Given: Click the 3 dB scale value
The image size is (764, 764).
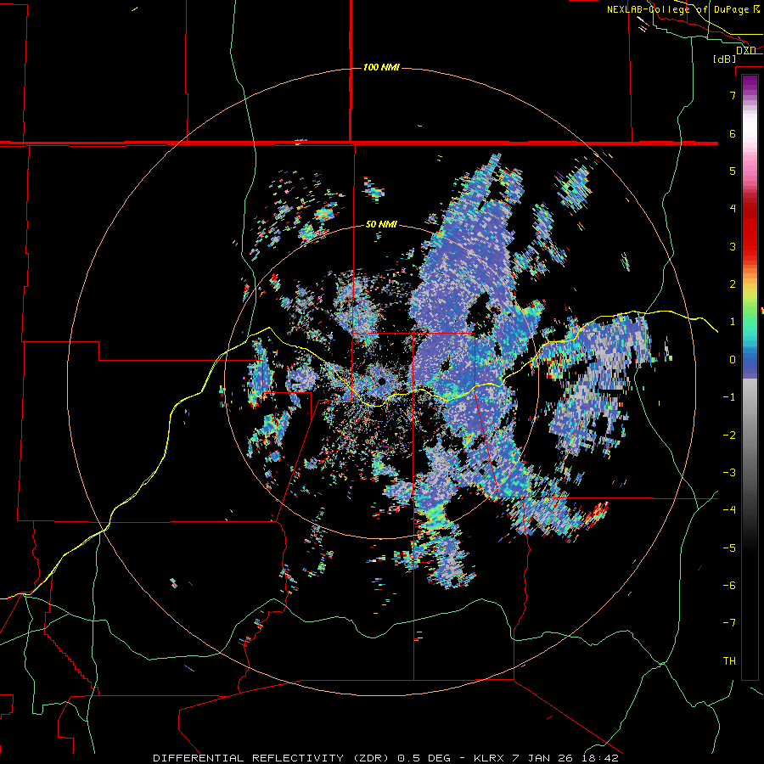Looking at the screenshot, I should coord(733,246).
